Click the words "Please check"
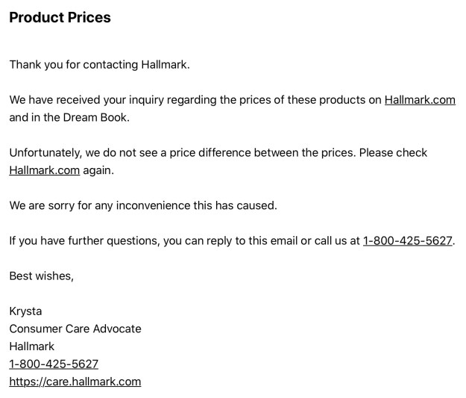The image size is (466, 398). pyautogui.click(x=393, y=152)
